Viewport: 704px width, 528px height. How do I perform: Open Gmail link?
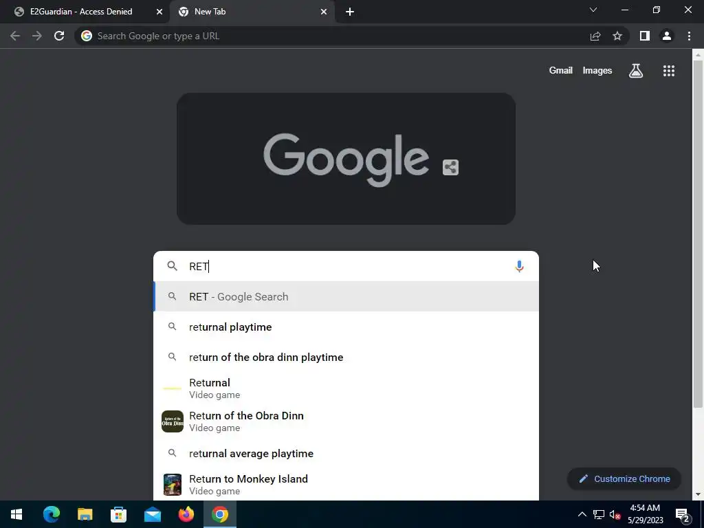tap(561, 71)
